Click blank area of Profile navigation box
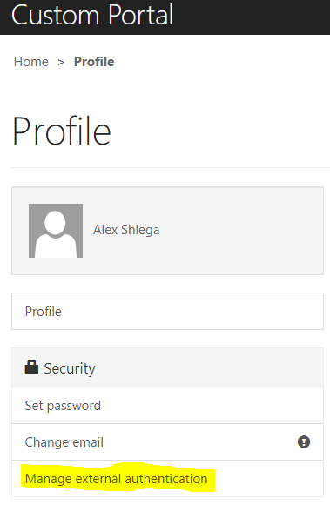 [x=193, y=312]
